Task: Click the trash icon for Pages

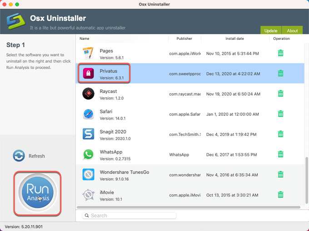Action: 280,53
